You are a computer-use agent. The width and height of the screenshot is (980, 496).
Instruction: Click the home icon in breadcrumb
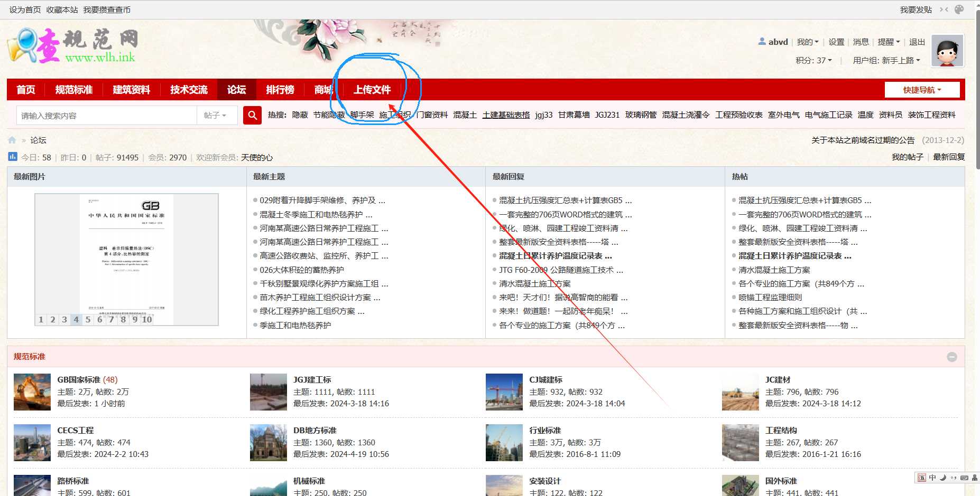(x=12, y=140)
